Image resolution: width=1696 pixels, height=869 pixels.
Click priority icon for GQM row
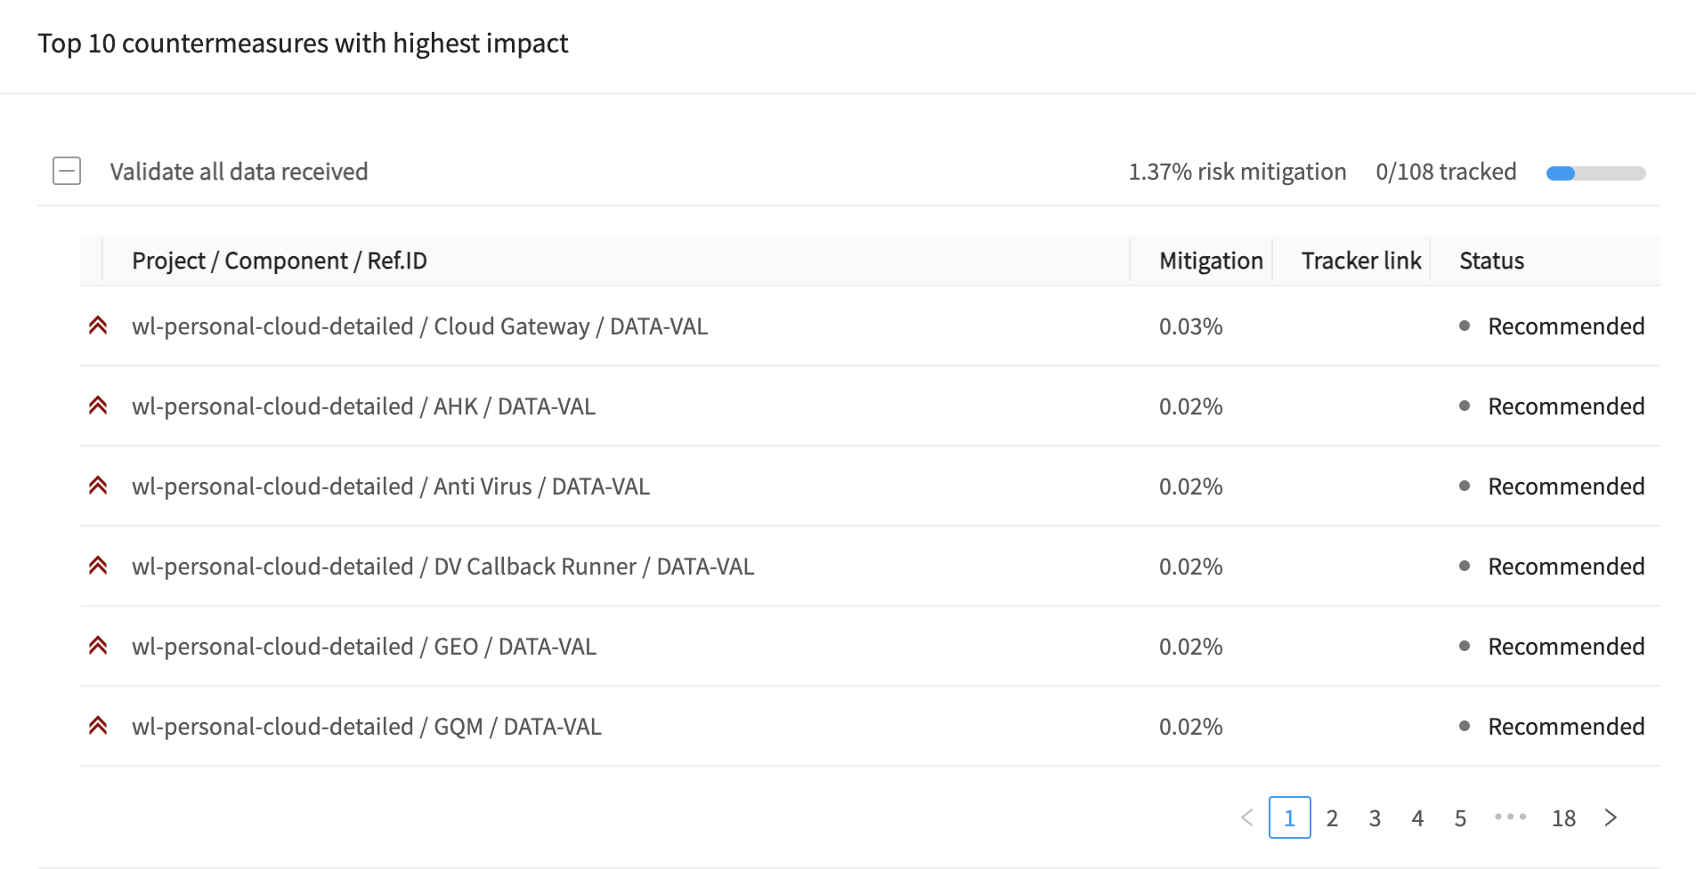pos(98,726)
